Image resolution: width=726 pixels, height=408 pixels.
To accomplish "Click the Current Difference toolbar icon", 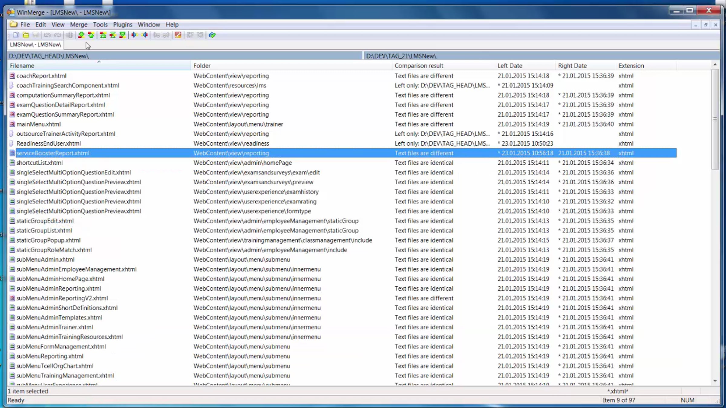I will (x=113, y=35).
